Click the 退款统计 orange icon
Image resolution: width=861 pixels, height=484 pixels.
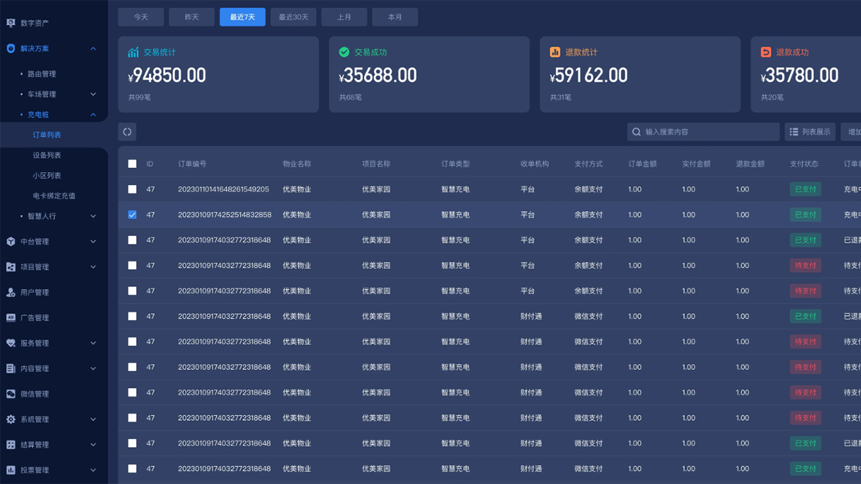[x=555, y=52]
